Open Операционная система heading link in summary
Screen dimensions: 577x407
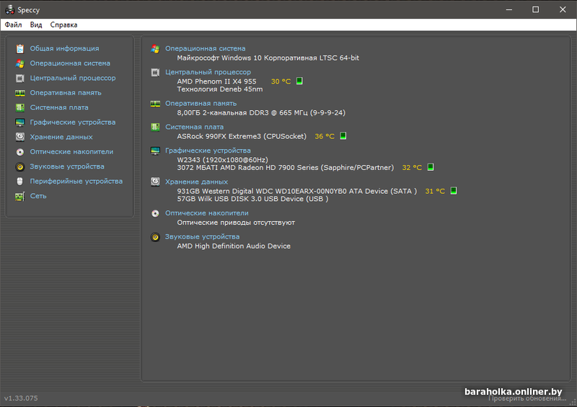point(205,48)
